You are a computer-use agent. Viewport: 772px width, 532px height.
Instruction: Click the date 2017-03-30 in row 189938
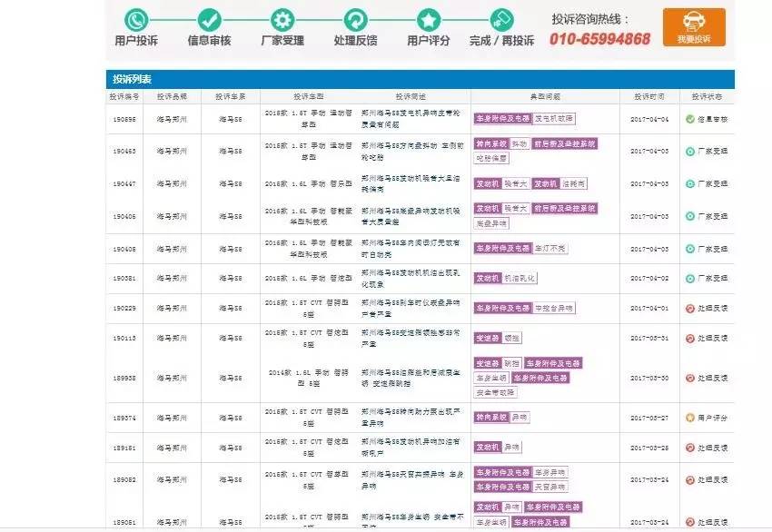(x=649, y=378)
